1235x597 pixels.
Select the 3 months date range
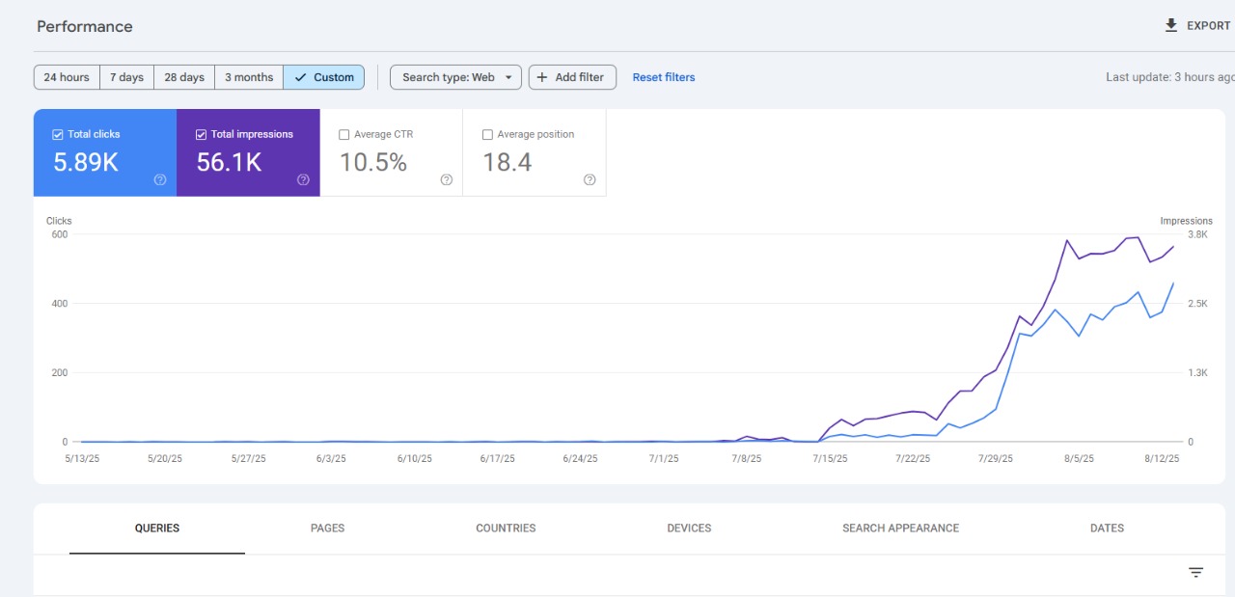[249, 77]
